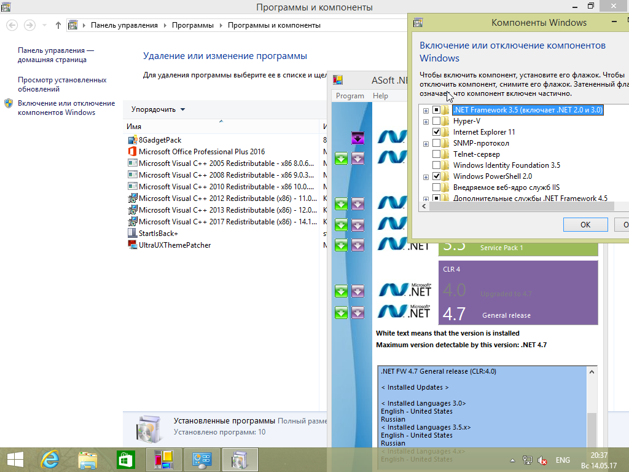Click the Visual C++ 2010 Redistributable icon
The height and width of the screenshot is (472, 629).
133,187
